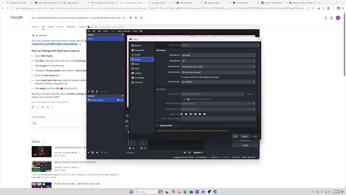Open Appearance settings category
Screen dimensions: 346x195
pyautogui.click(x=142, y=50)
